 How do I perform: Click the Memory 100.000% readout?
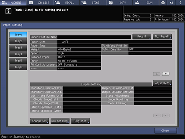tap(169, 16)
